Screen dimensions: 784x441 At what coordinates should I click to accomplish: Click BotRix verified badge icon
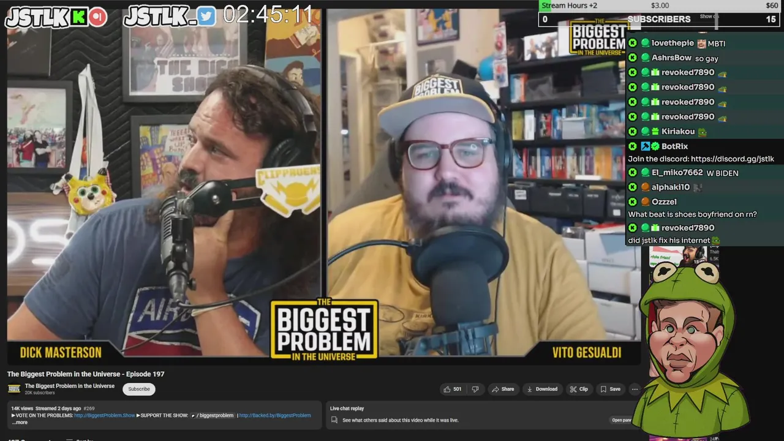point(655,146)
